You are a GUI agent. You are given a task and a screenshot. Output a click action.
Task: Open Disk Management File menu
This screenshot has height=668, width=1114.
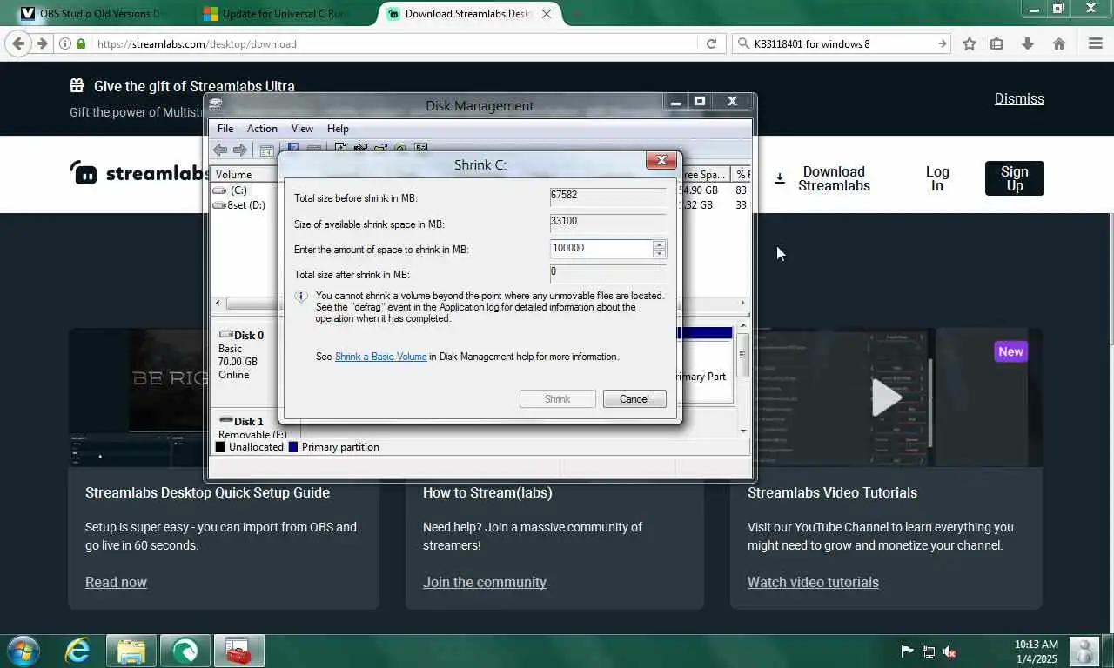click(x=225, y=128)
